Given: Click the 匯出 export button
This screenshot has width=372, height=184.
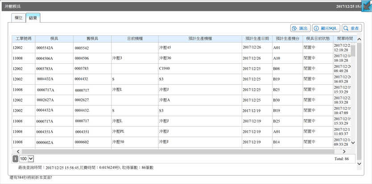Looking at the screenshot, I should pyautogui.click(x=300, y=28).
